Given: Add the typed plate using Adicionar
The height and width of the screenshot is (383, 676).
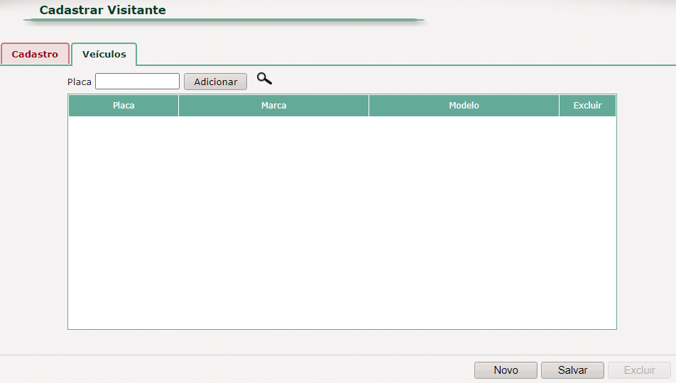Looking at the screenshot, I should tap(216, 82).
